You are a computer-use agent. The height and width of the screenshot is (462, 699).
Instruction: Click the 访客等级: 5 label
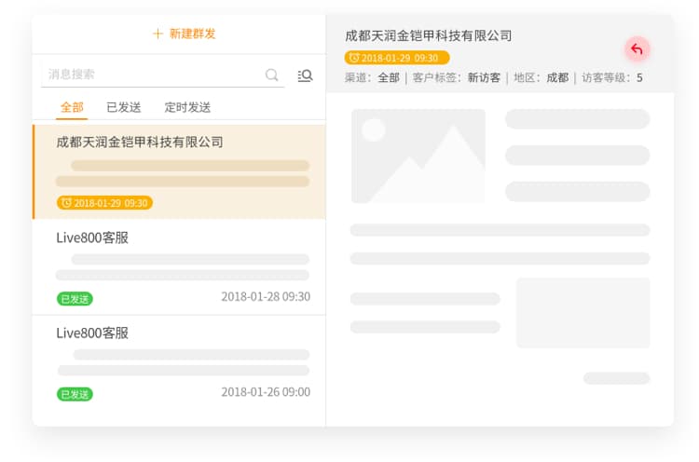611,77
